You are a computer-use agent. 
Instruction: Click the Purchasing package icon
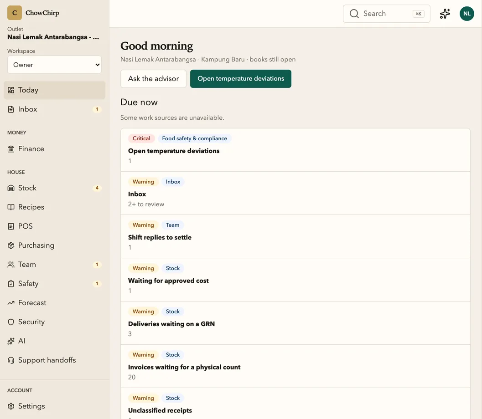point(11,245)
